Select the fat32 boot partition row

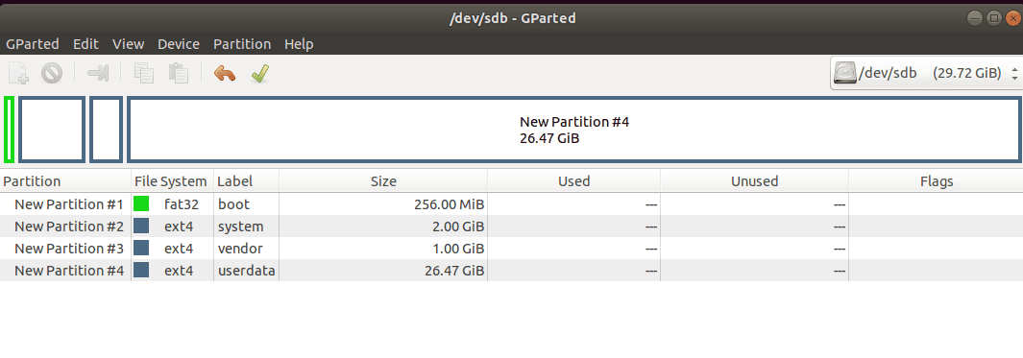[x=511, y=204]
